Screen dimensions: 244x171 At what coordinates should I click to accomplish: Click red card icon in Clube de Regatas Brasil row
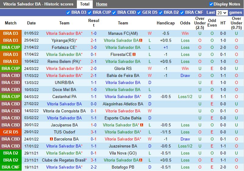point(141,160)
